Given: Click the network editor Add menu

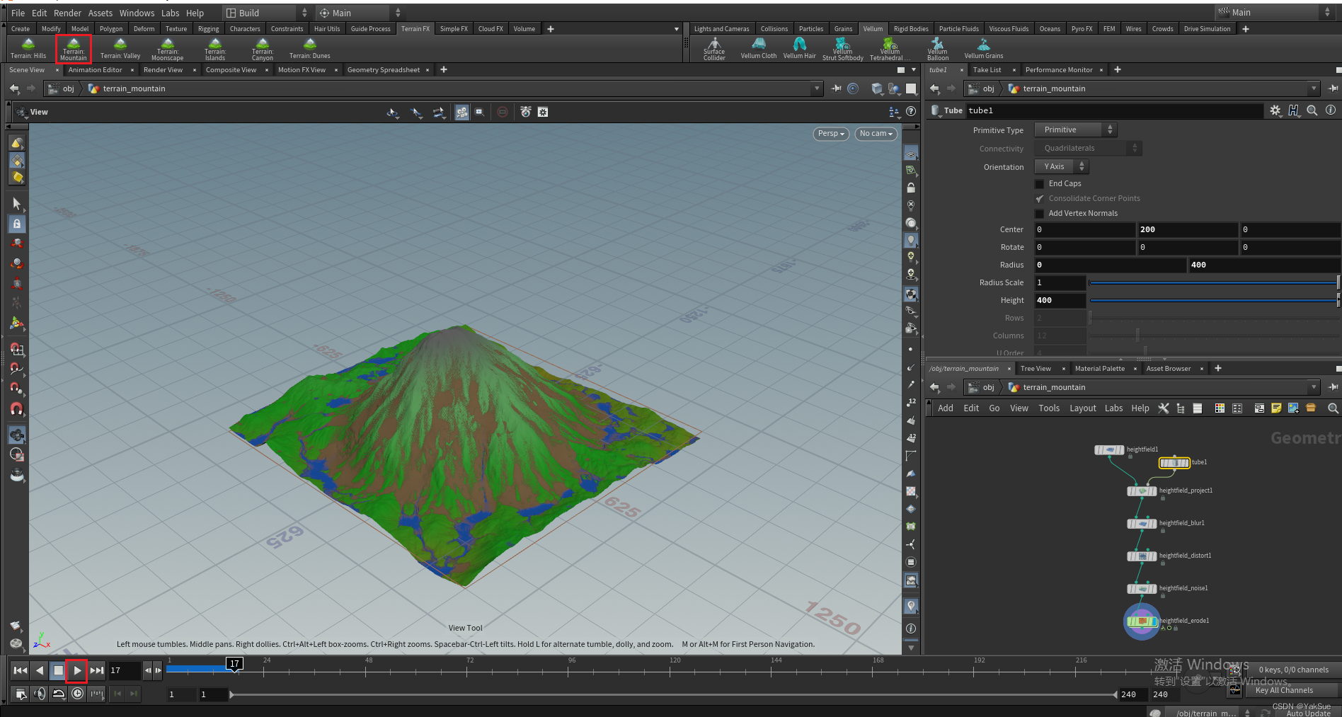Looking at the screenshot, I should pyautogui.click(x=946, y=408).
